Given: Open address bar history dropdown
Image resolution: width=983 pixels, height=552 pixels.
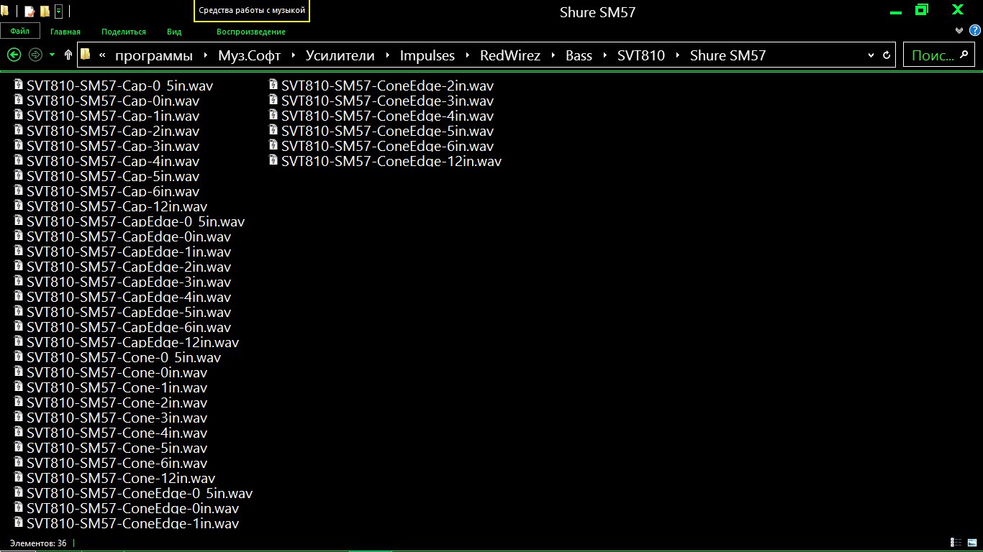Looking at the screenshot, I should (871, 55).
